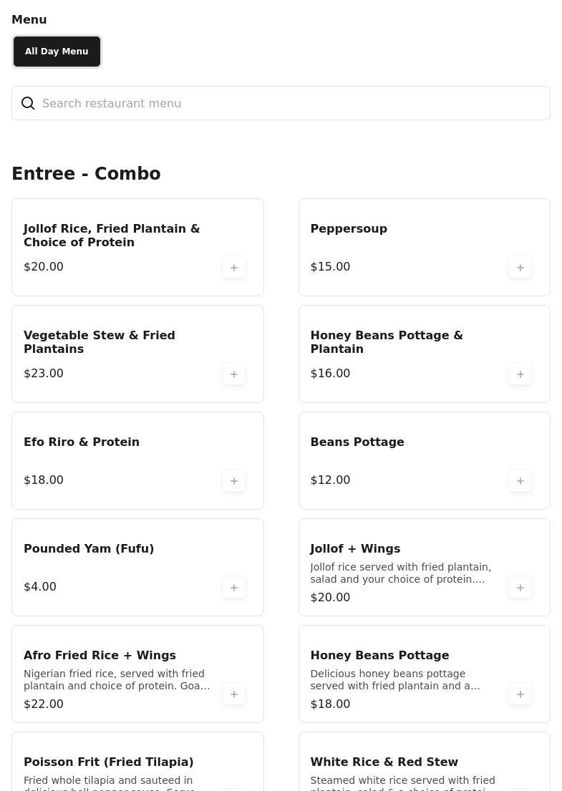
Task: Add Jollof + Wings to order
Action: [520, 588]
